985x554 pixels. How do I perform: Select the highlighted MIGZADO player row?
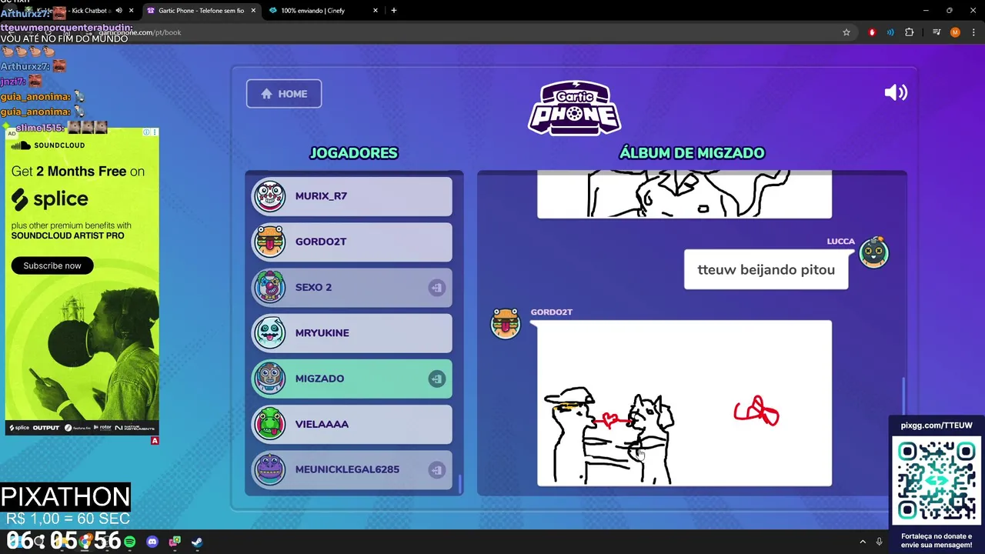(x=352, y=379)
